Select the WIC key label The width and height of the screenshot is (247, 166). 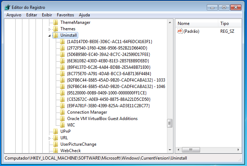(71, 125)
